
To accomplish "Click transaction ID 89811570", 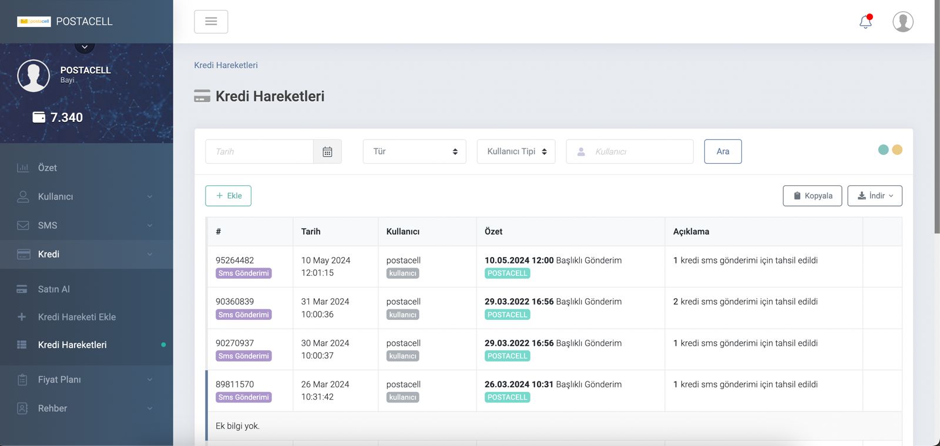I will [235, 384].
